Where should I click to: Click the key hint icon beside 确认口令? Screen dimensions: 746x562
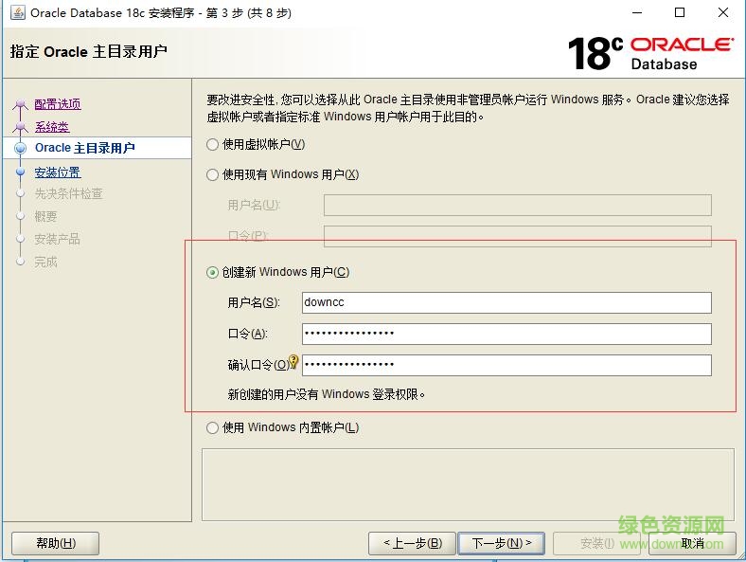click(x=294, y=361)
